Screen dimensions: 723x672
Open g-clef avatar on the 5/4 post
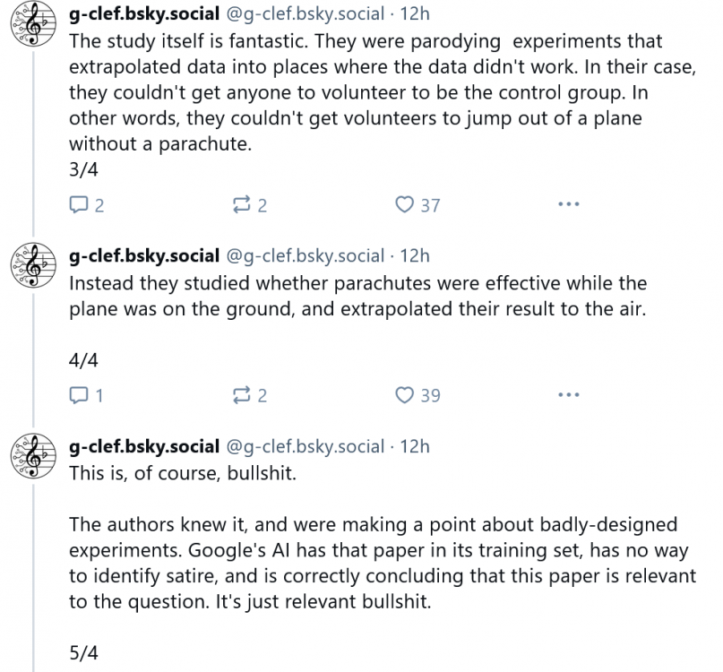pos(34,456)
